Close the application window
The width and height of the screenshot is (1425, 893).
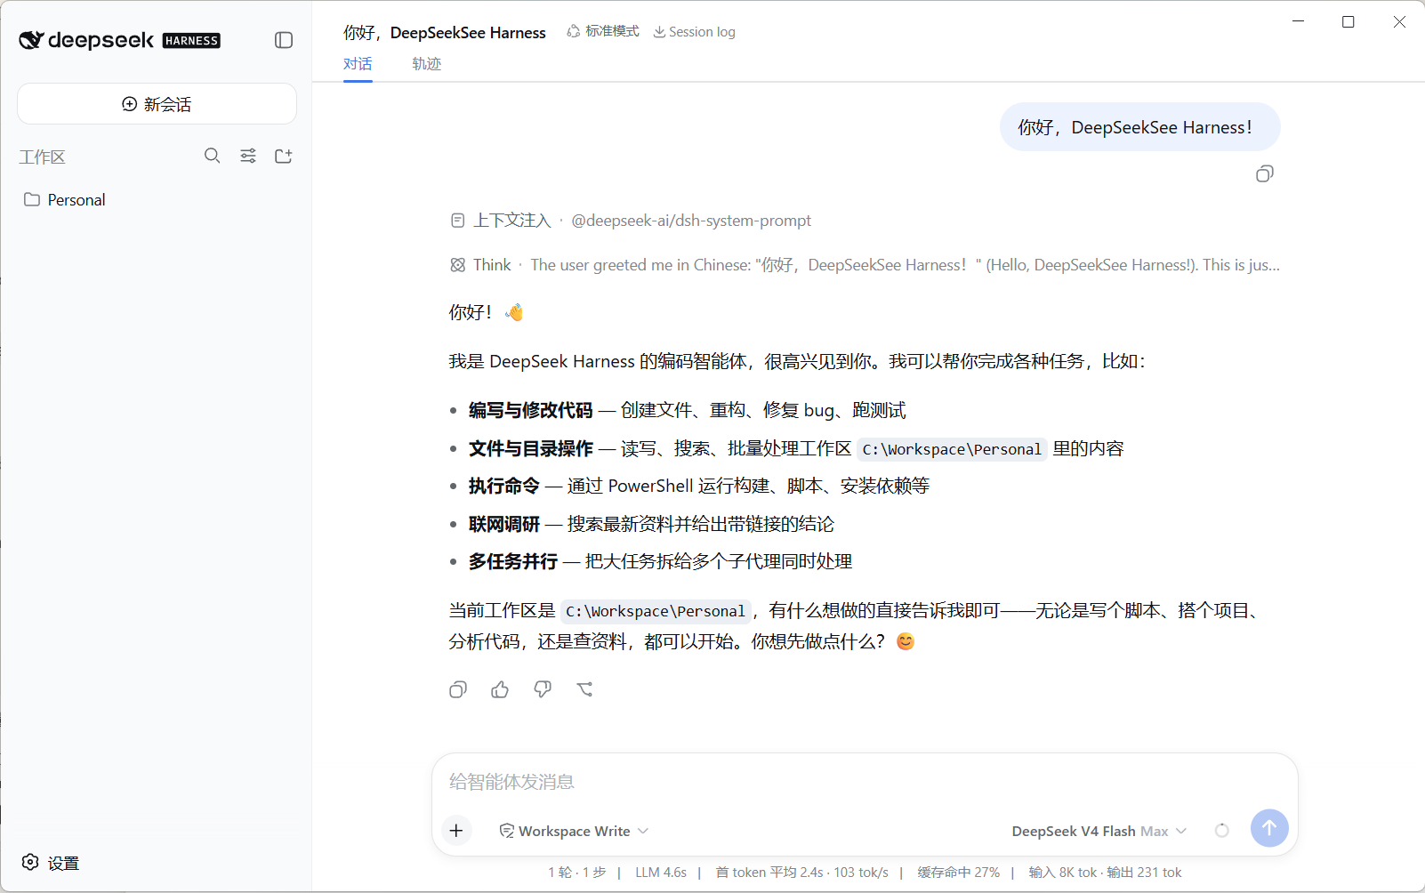click(x=1399, y=21)
